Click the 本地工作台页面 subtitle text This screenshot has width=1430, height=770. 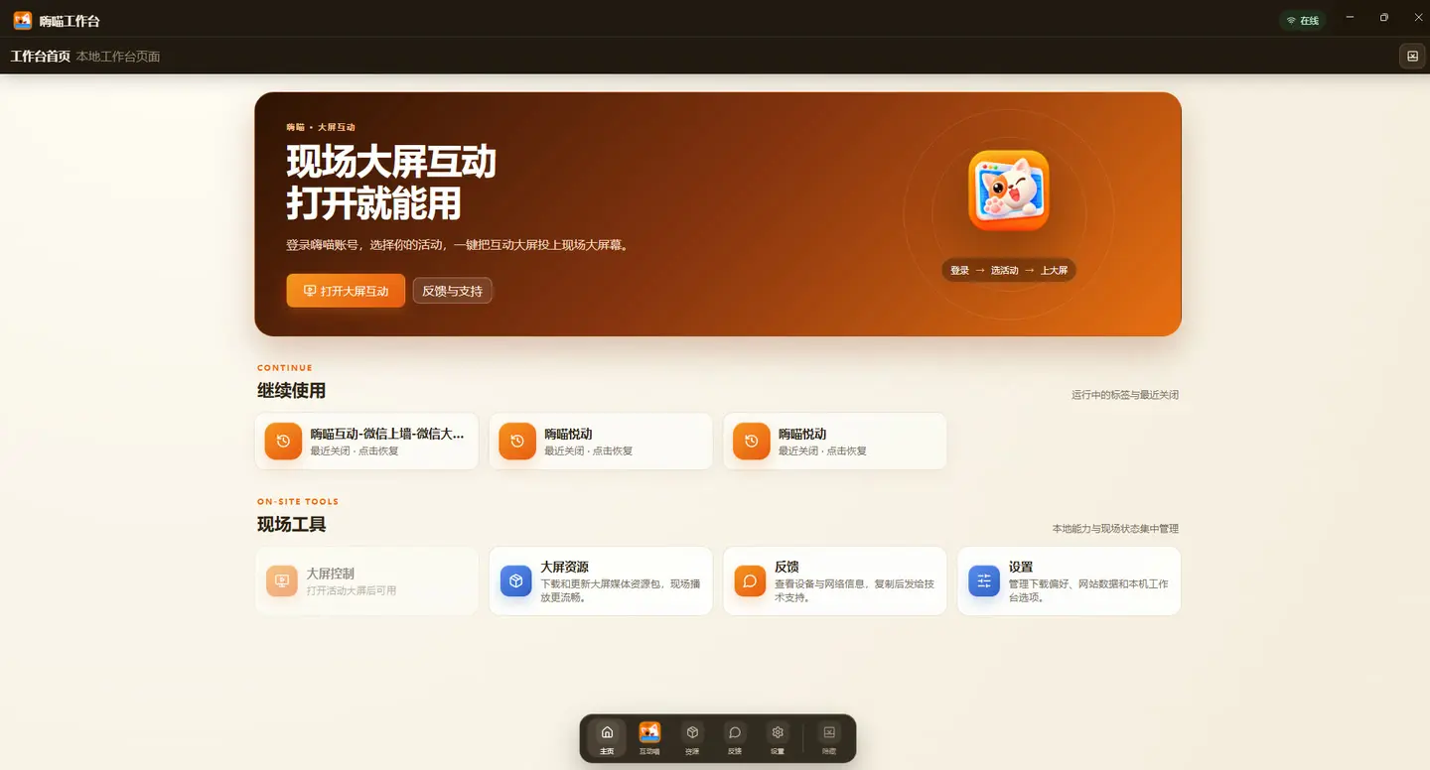coord(118,57)
